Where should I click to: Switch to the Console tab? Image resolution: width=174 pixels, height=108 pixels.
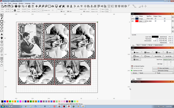coord(144,45)
